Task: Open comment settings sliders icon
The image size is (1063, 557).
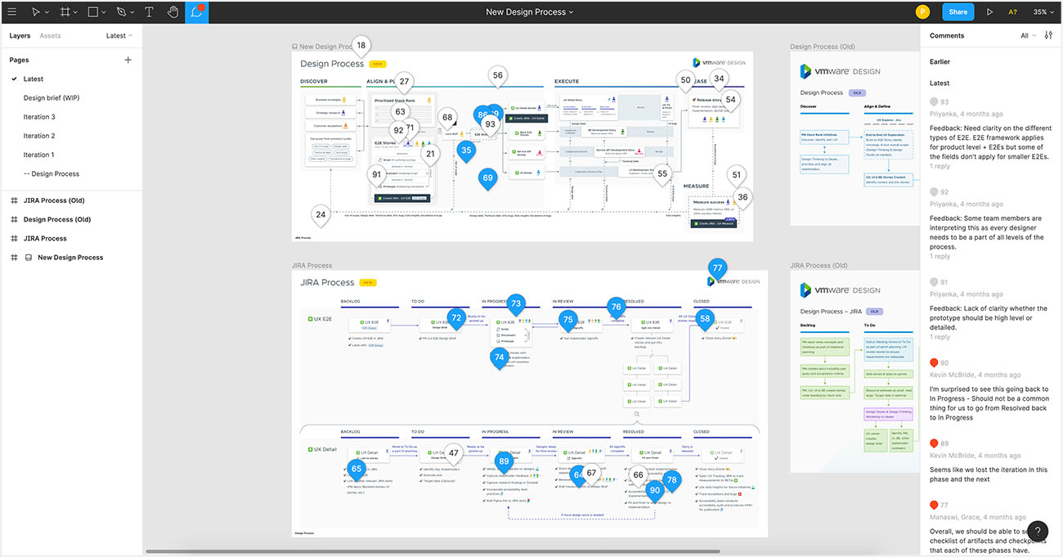Action: [1049, 35]
